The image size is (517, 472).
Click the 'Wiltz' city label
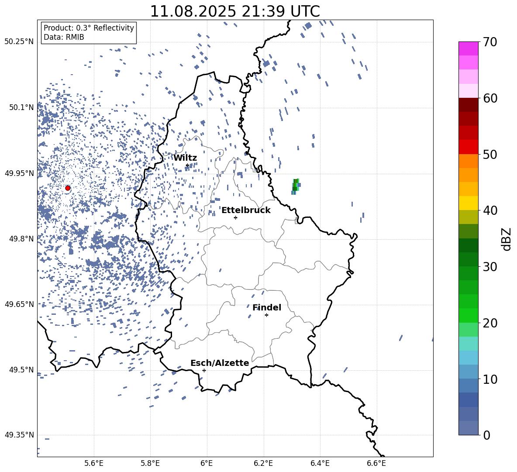(x=185, y=158)
